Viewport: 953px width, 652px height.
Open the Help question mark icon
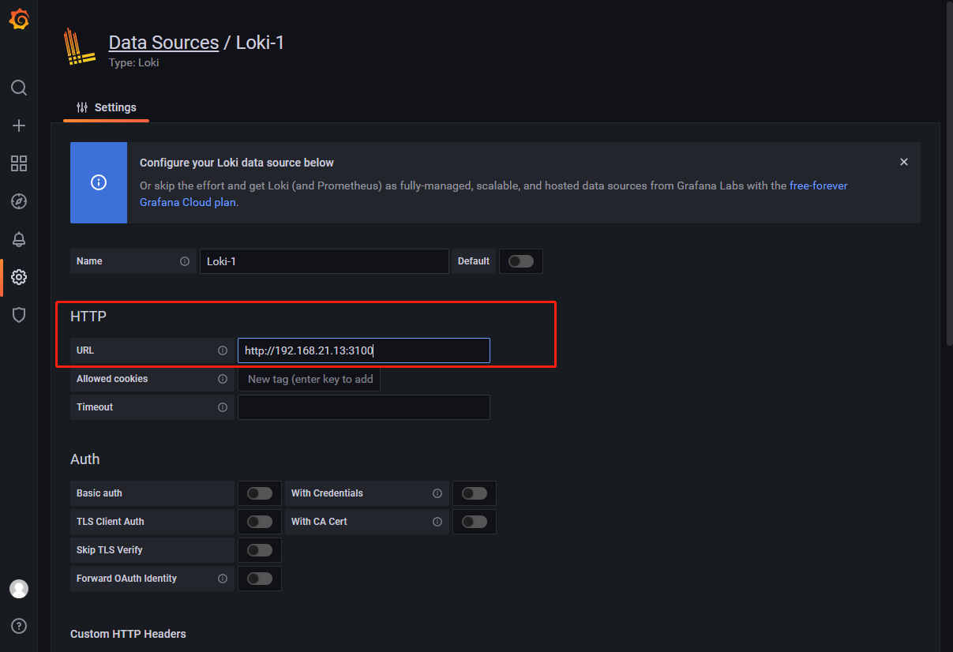(x=19, y=626)
